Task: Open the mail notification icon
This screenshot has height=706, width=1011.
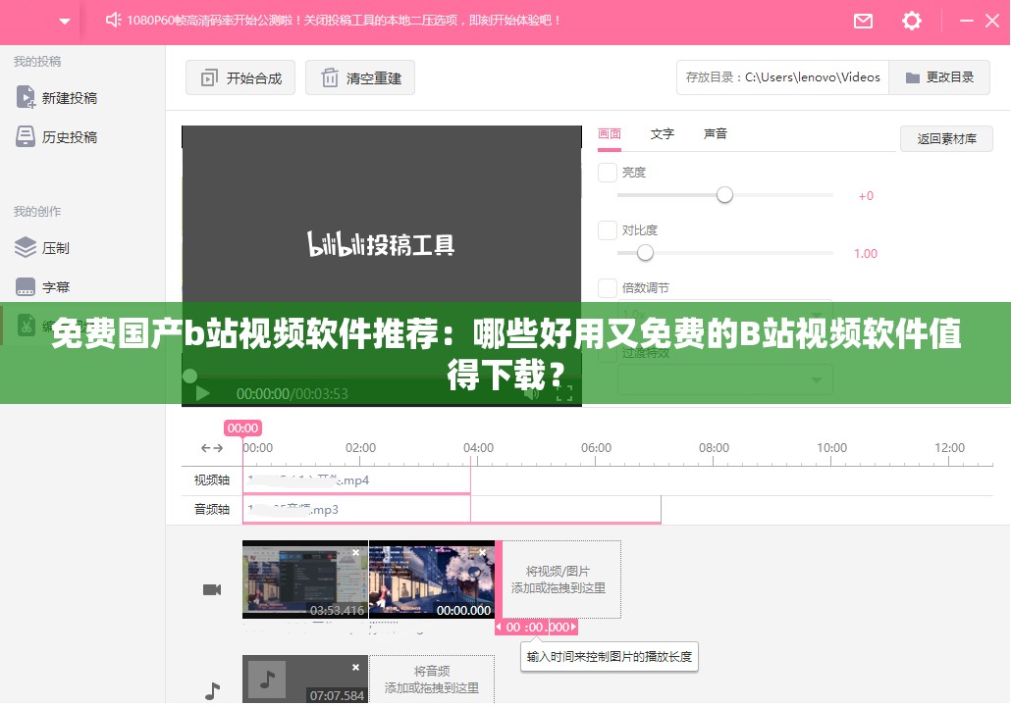Action: pyautogui.click(x=863, y=21)
